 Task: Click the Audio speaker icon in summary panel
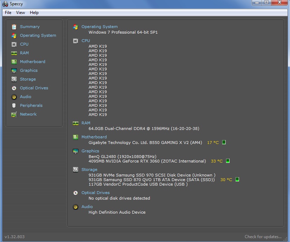(76, 207)
